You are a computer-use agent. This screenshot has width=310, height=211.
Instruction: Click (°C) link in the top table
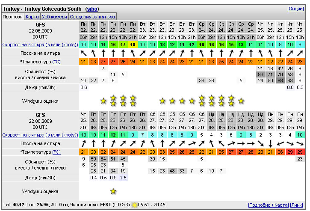point(56,62)
